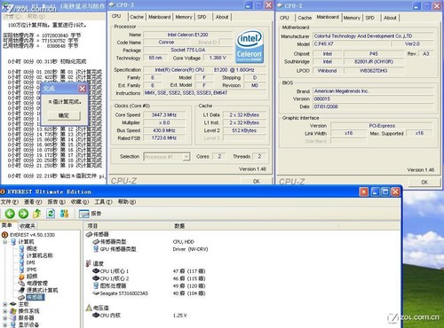Open Memory tab in CPU-Z processor window

pyautogui.click(x=184, y=17)
